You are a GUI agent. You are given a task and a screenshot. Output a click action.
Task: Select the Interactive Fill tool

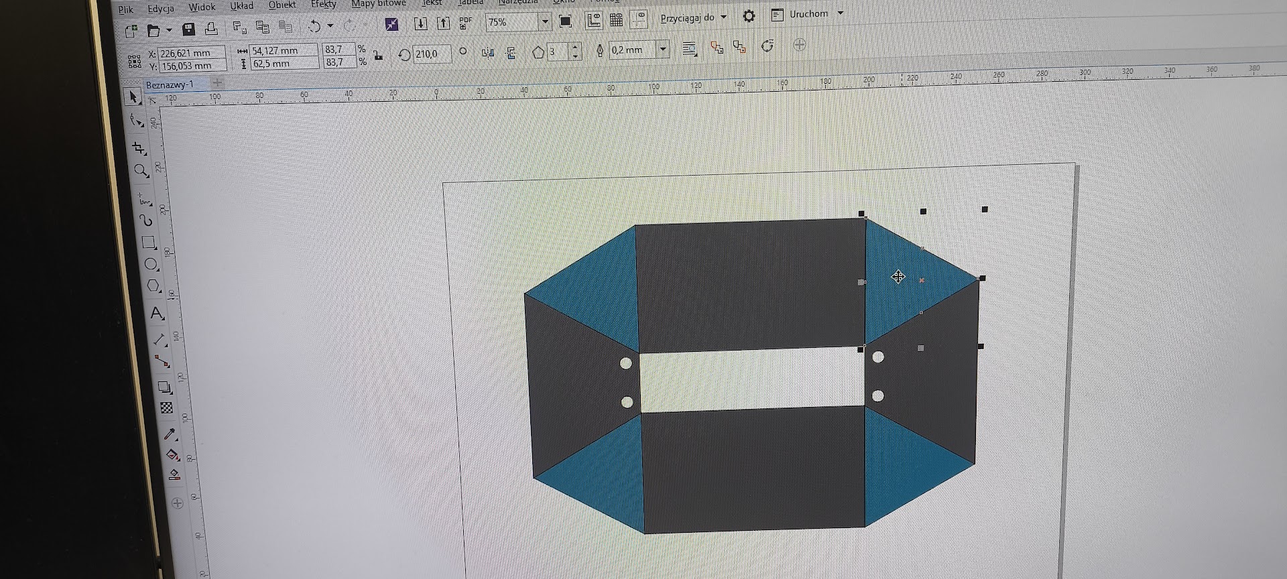click(x=172, y=456)
